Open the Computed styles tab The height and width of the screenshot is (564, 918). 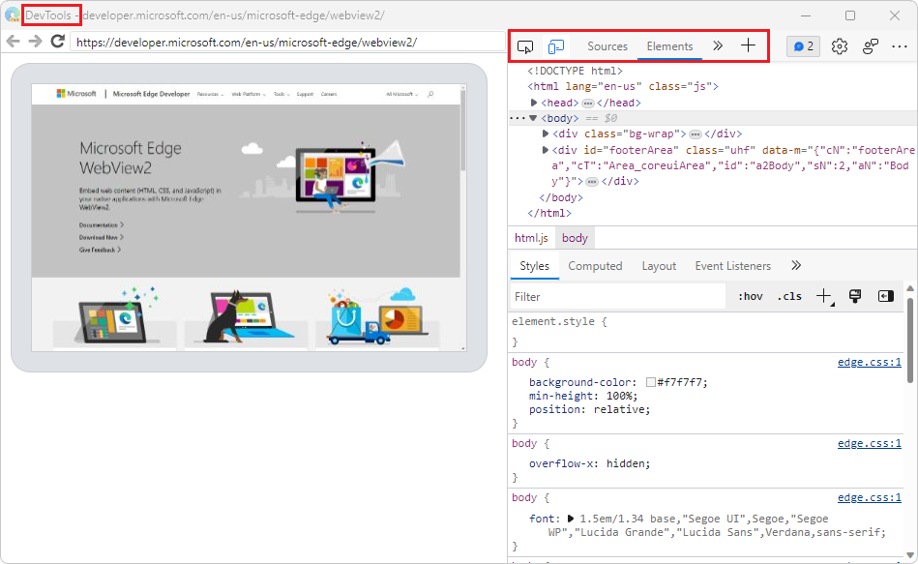tap(595, 265)
